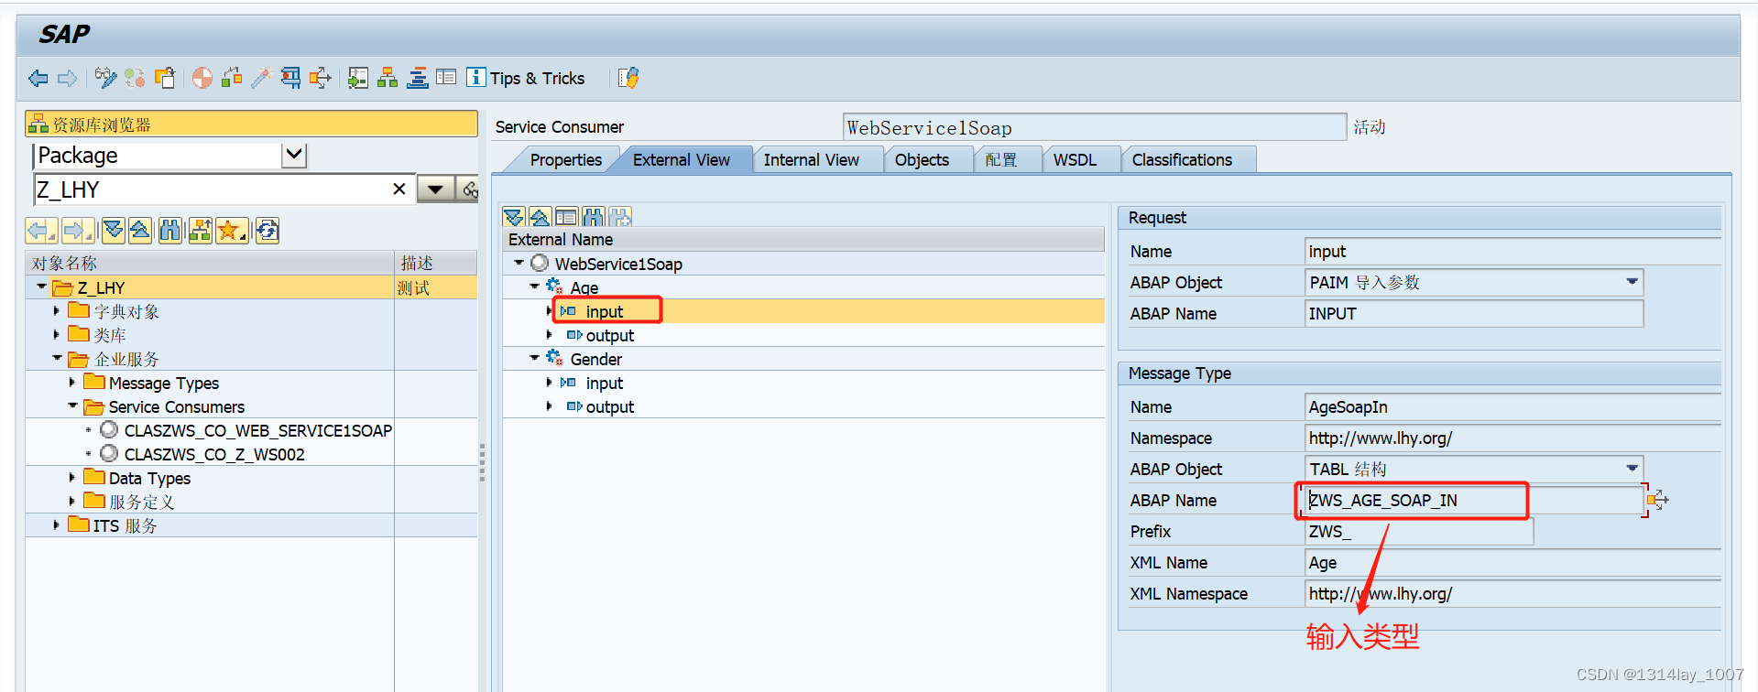Switch to the External View tab
The width and height of the screenshot is (1758, 692).
click(681, 160)
